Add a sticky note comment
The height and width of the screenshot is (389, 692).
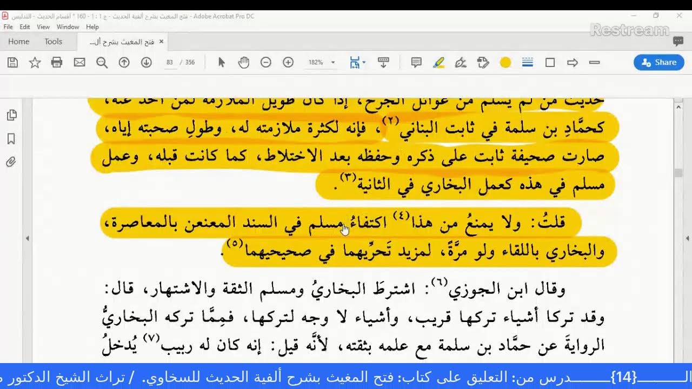pos(416,63)
